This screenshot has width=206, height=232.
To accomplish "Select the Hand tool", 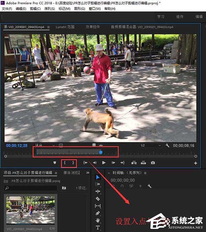I will [98, 220].
